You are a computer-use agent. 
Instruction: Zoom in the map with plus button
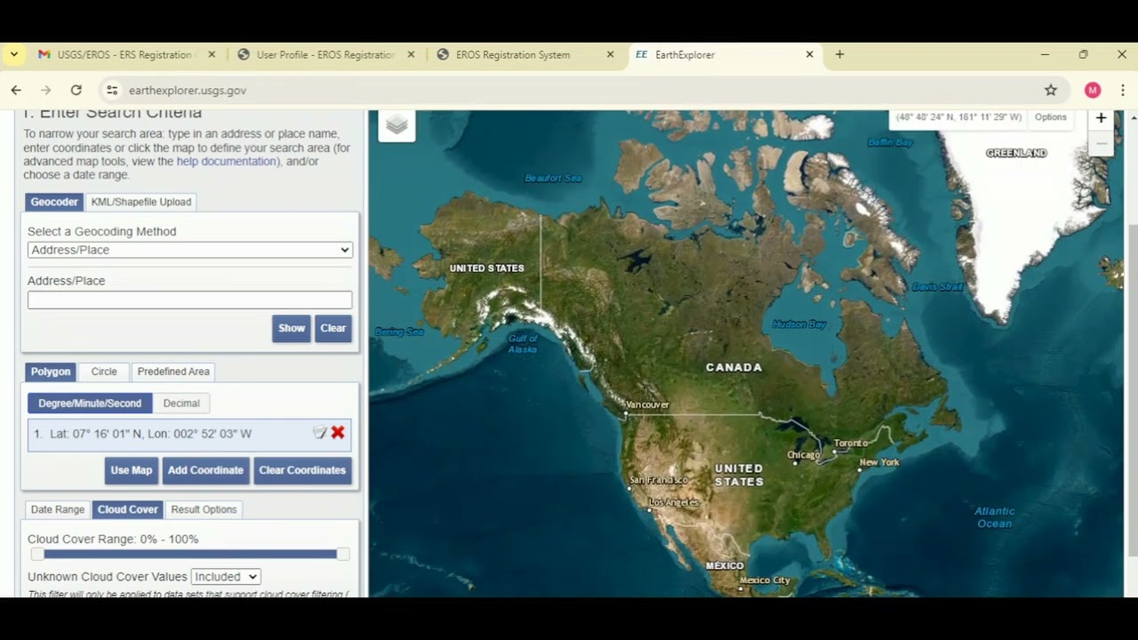pos(1101,118)
